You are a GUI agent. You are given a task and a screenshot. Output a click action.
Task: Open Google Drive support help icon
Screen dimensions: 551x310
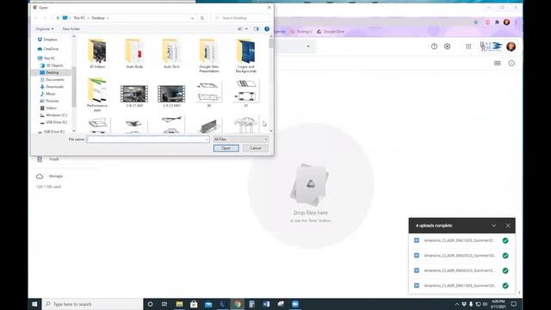[434, 46]
